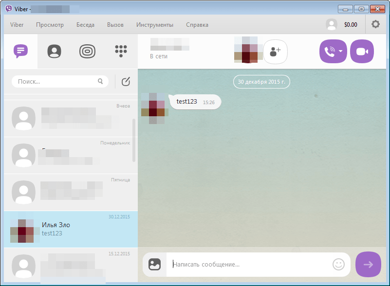The height and width of the screenshot is (286, 390).
Task: Open the Беседа menu
Action: [85, 25]
